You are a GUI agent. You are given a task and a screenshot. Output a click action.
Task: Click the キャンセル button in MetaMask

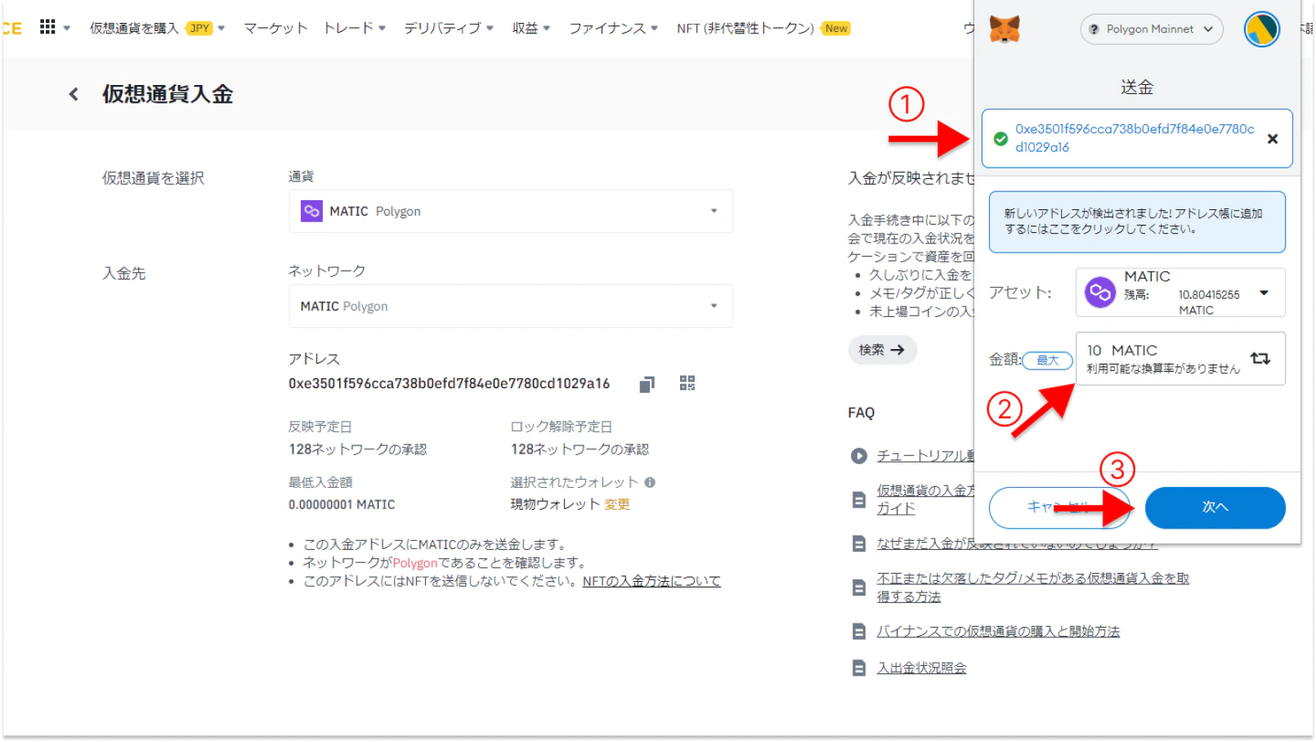1059,507
